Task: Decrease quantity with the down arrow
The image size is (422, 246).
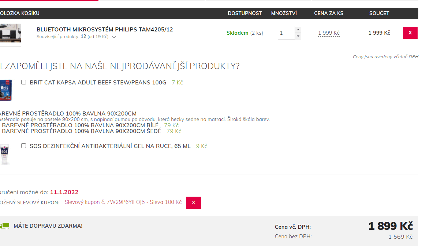Action: 298,36
